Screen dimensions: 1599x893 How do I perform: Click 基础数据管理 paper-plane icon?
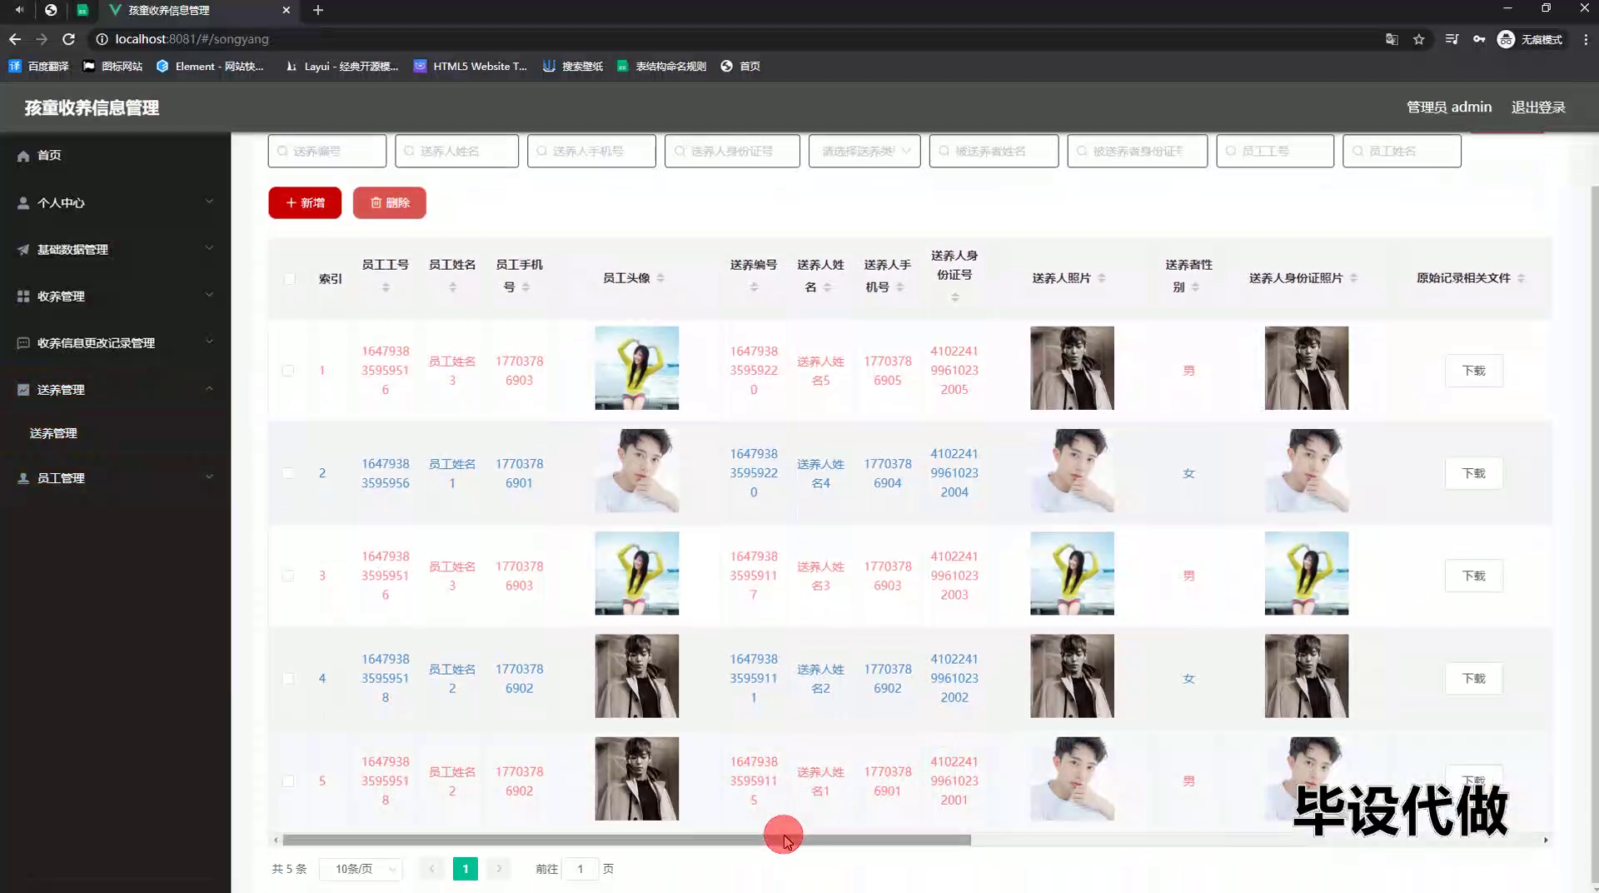pos(23,249)
